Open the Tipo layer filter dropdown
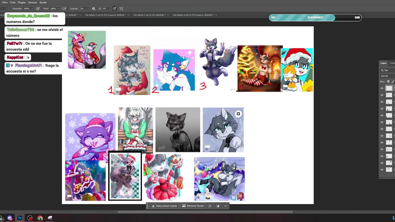The width and height of the screenshot is (395, 222). 388,70
